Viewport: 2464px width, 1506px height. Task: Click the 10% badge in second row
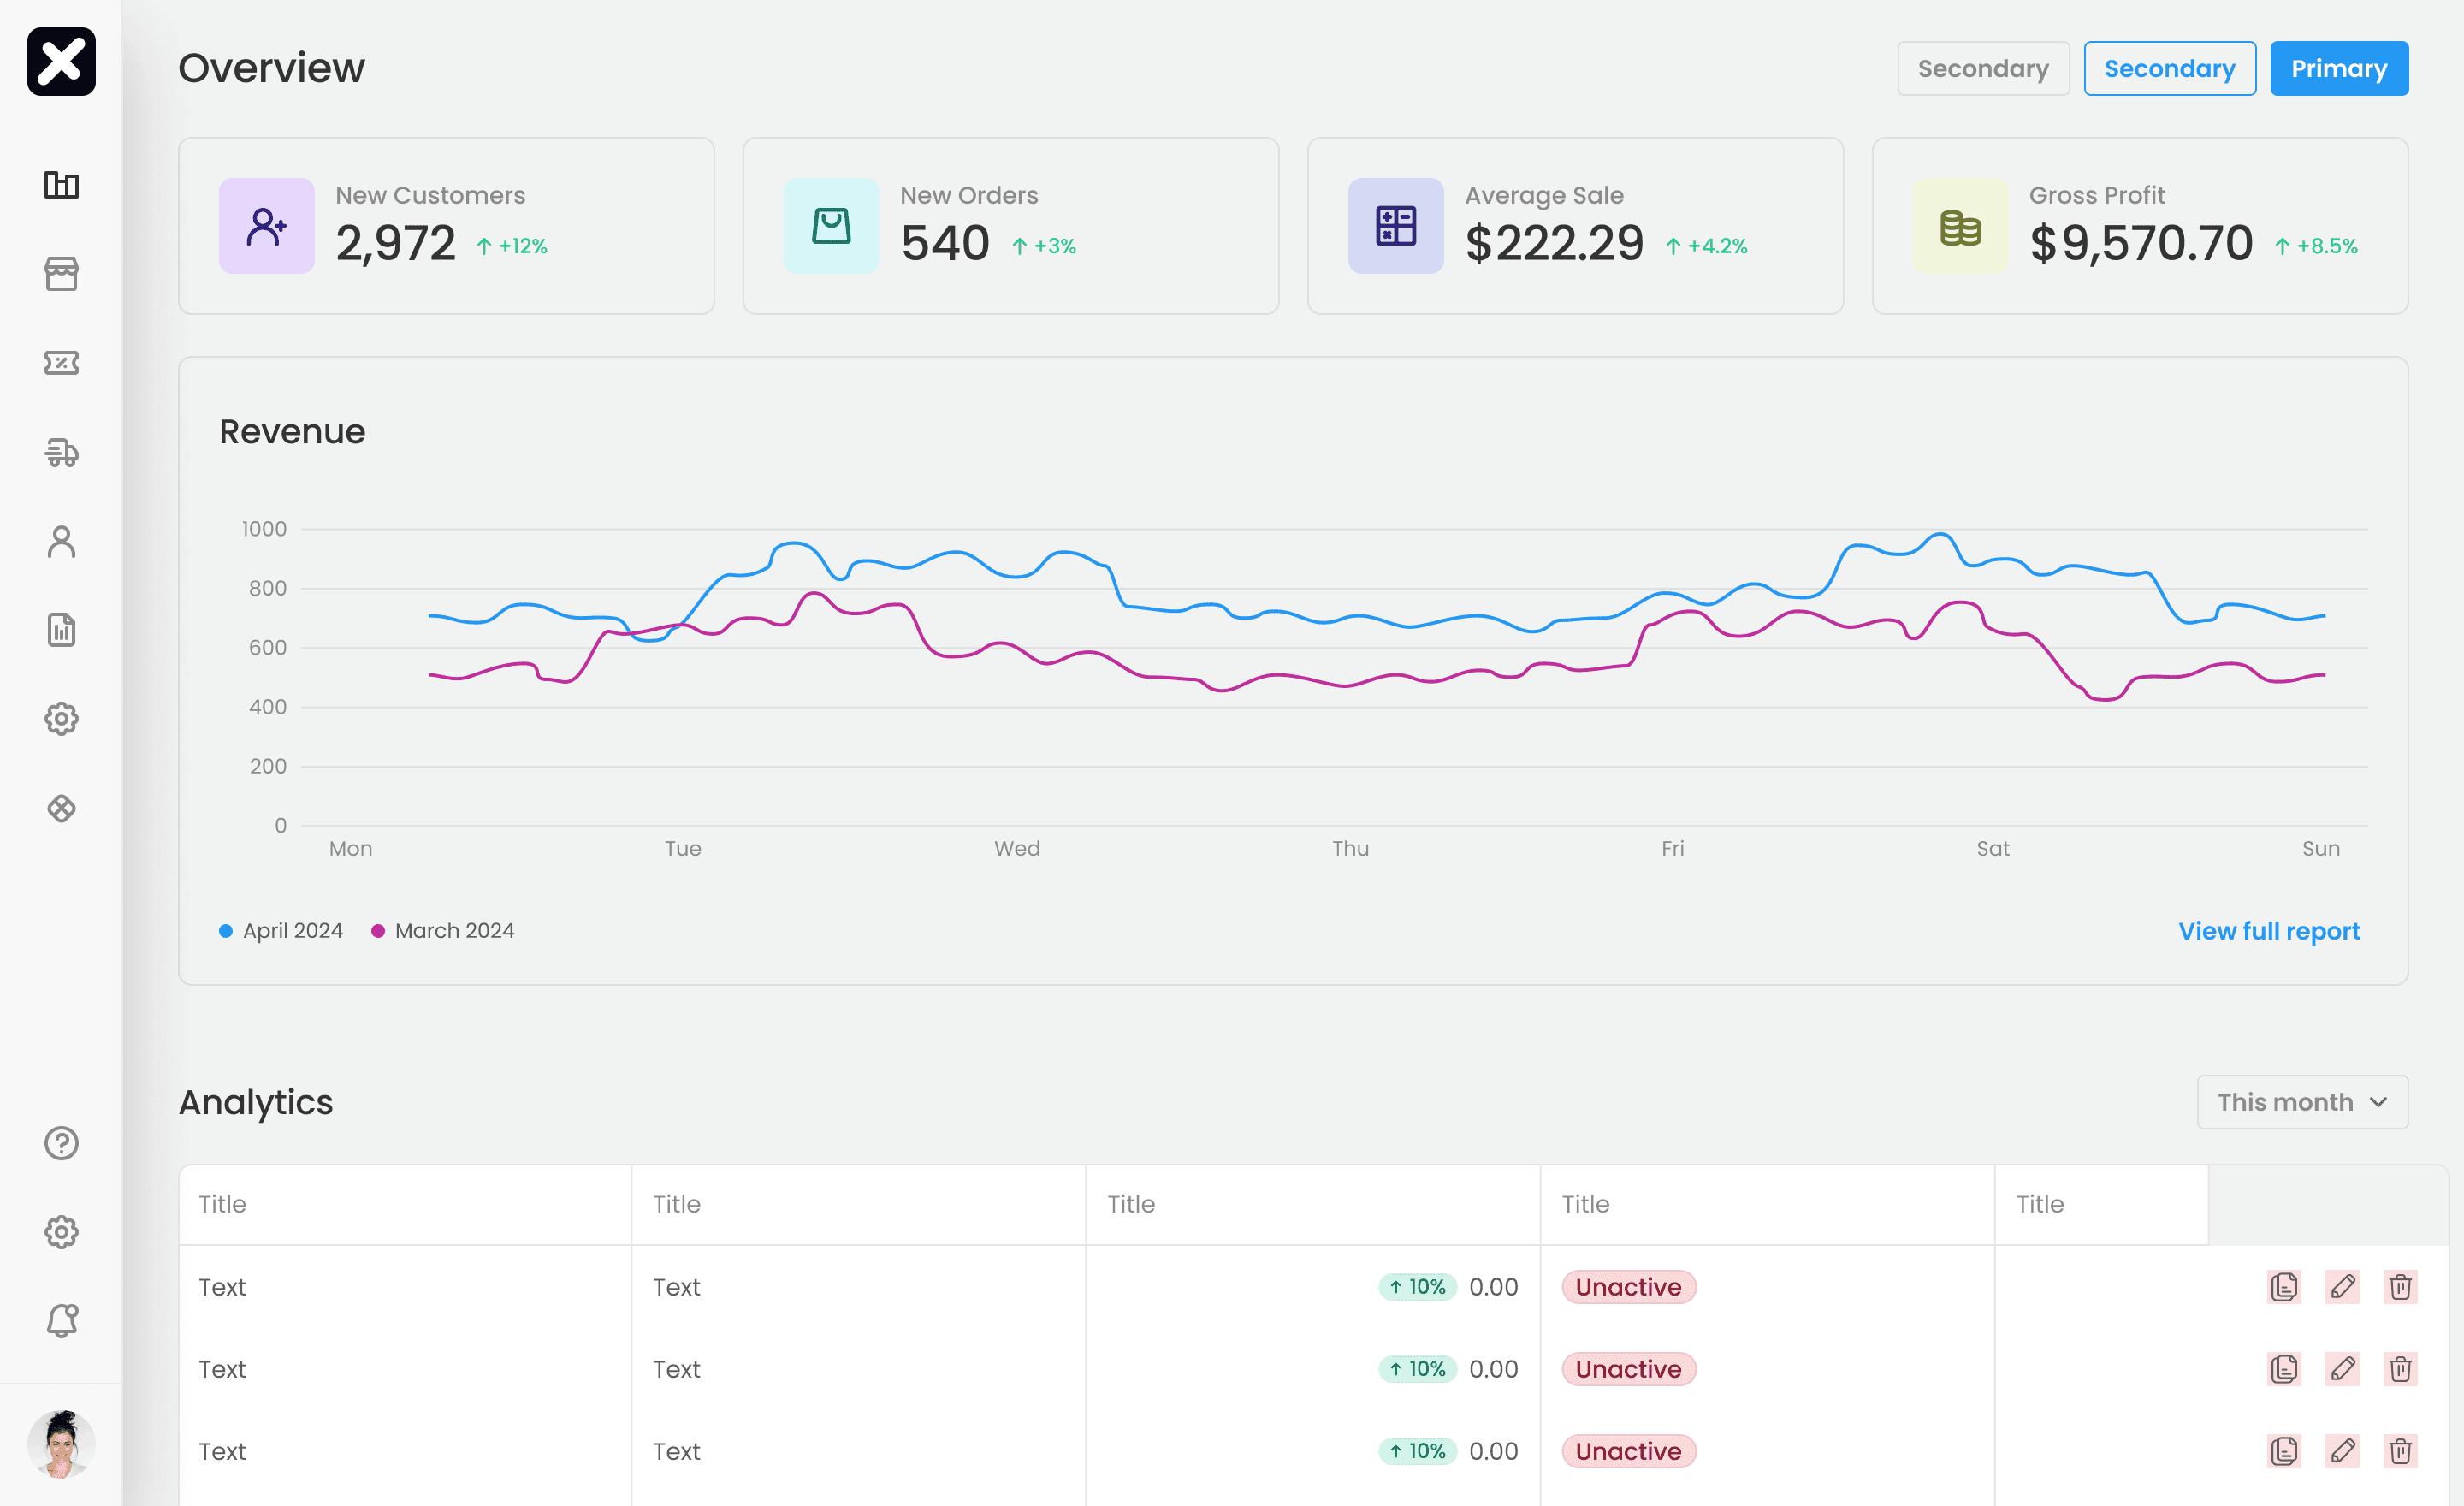1417,1369
